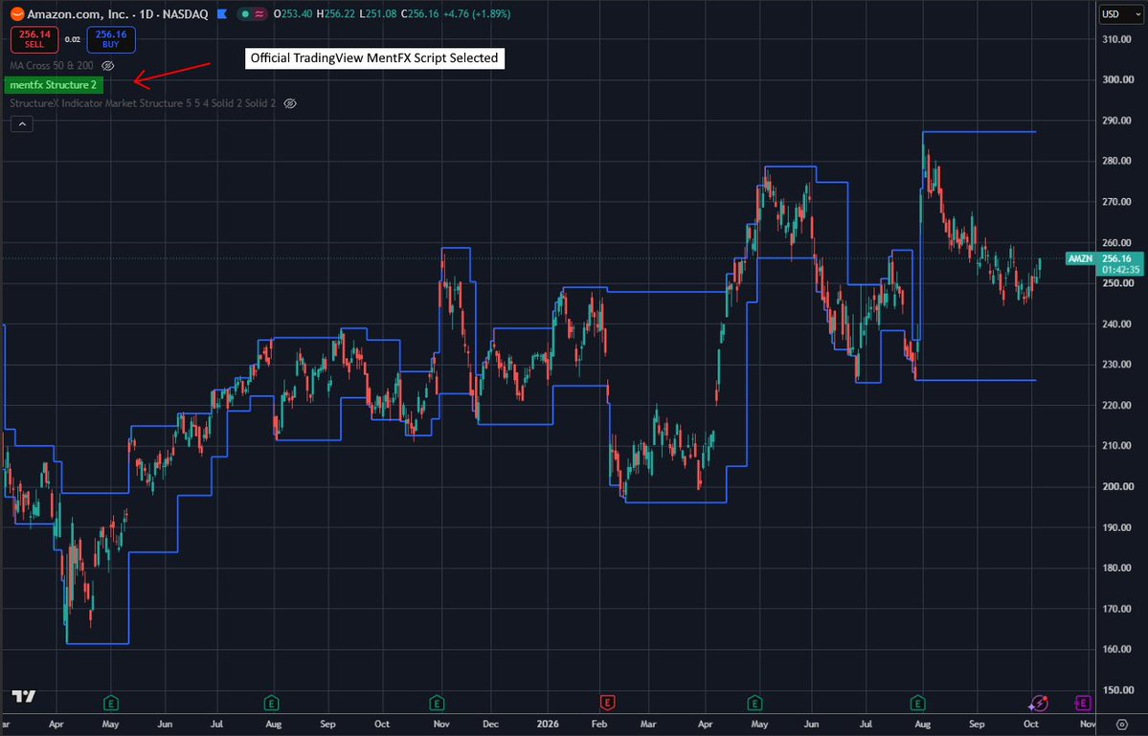Viewport: 1148px width, 736px height.
Task: Click the AMZN 256.16 price label
Action: point(1104,259)
